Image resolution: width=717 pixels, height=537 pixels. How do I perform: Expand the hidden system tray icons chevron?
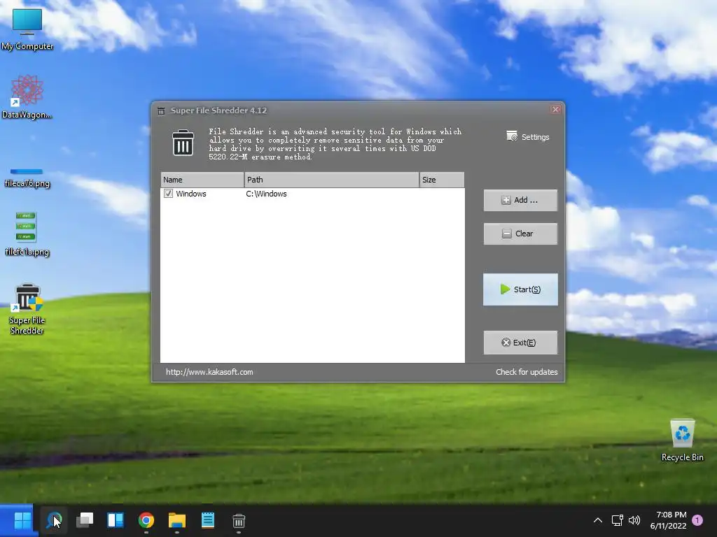[598, 520]
